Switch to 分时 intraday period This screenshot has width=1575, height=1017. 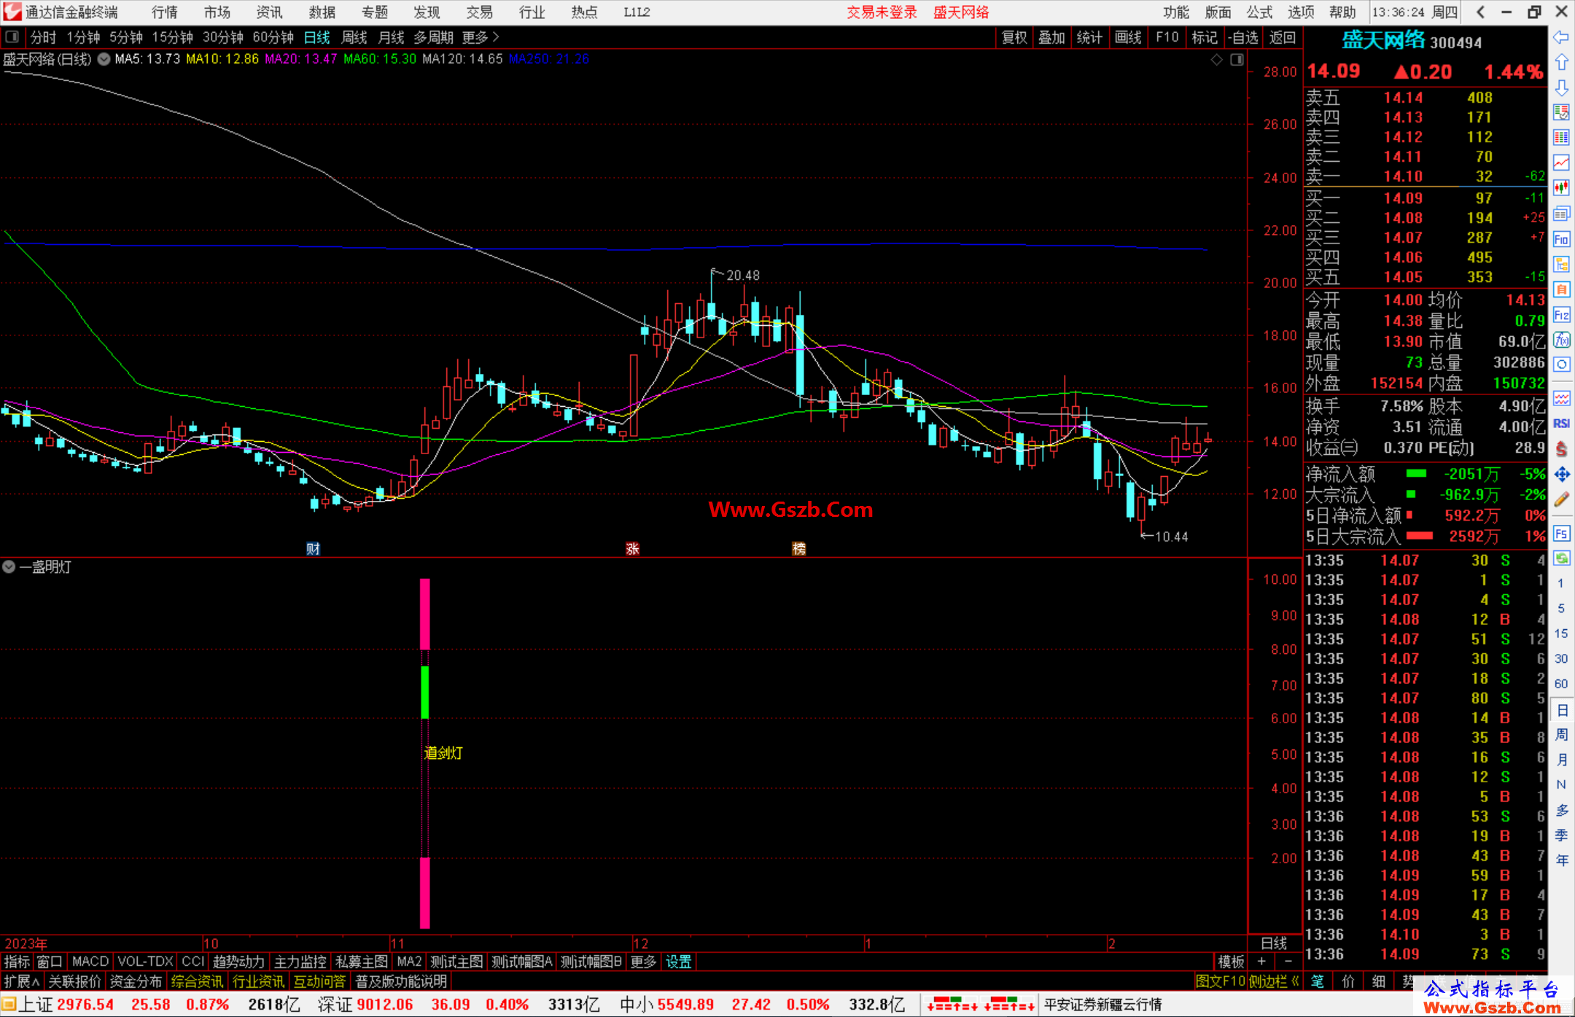point(43,37)
